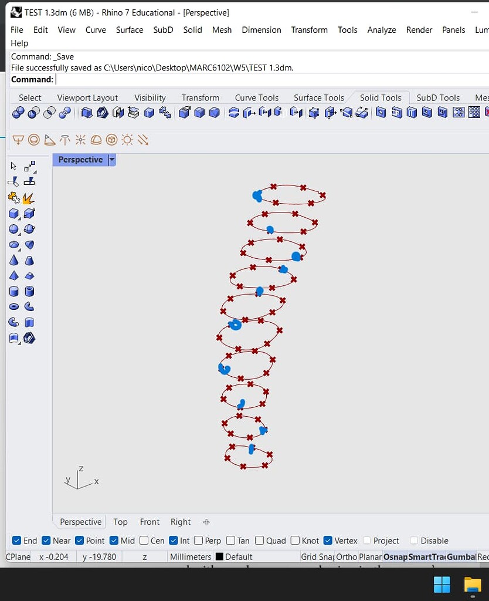Switch to the Top viewport tab
The height and width of the screenshot is (601, 489).
point(120,522)
